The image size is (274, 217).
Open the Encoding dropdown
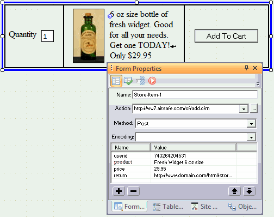click(x=251, y=137)
